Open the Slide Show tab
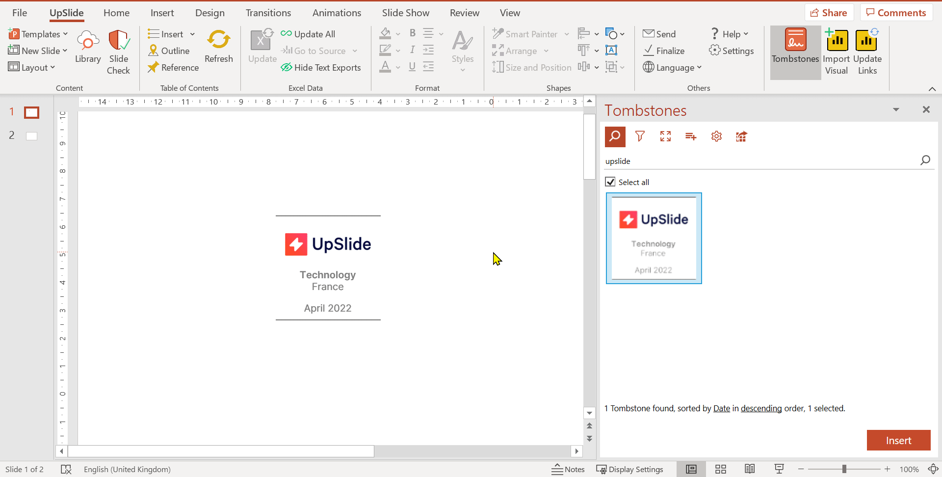Image resolution: width=942 pixels, height=477 pixels. (405, 13)
